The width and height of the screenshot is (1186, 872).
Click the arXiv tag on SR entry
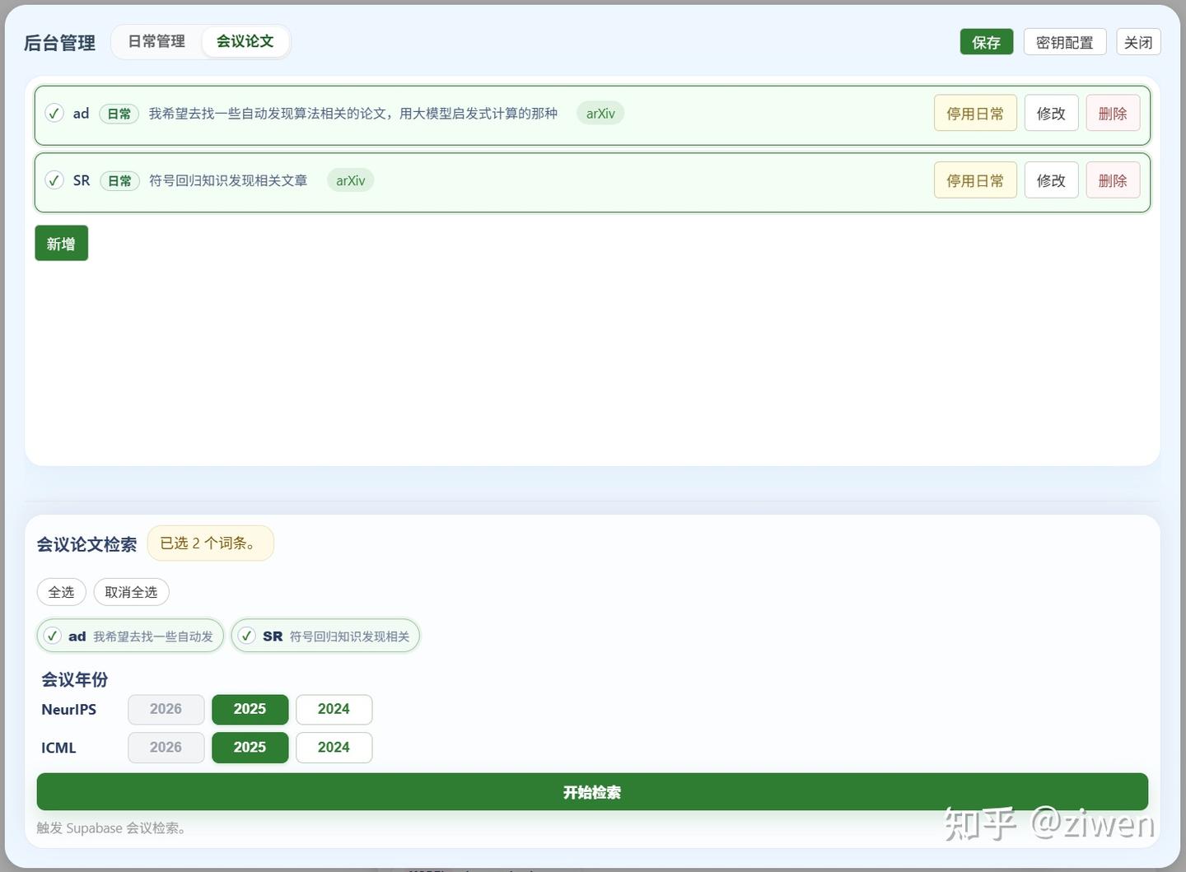click(350, 180)
